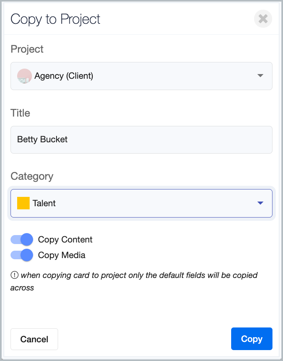Click the default fields notice text
283x361 pixels.
[x=134, y=281]
